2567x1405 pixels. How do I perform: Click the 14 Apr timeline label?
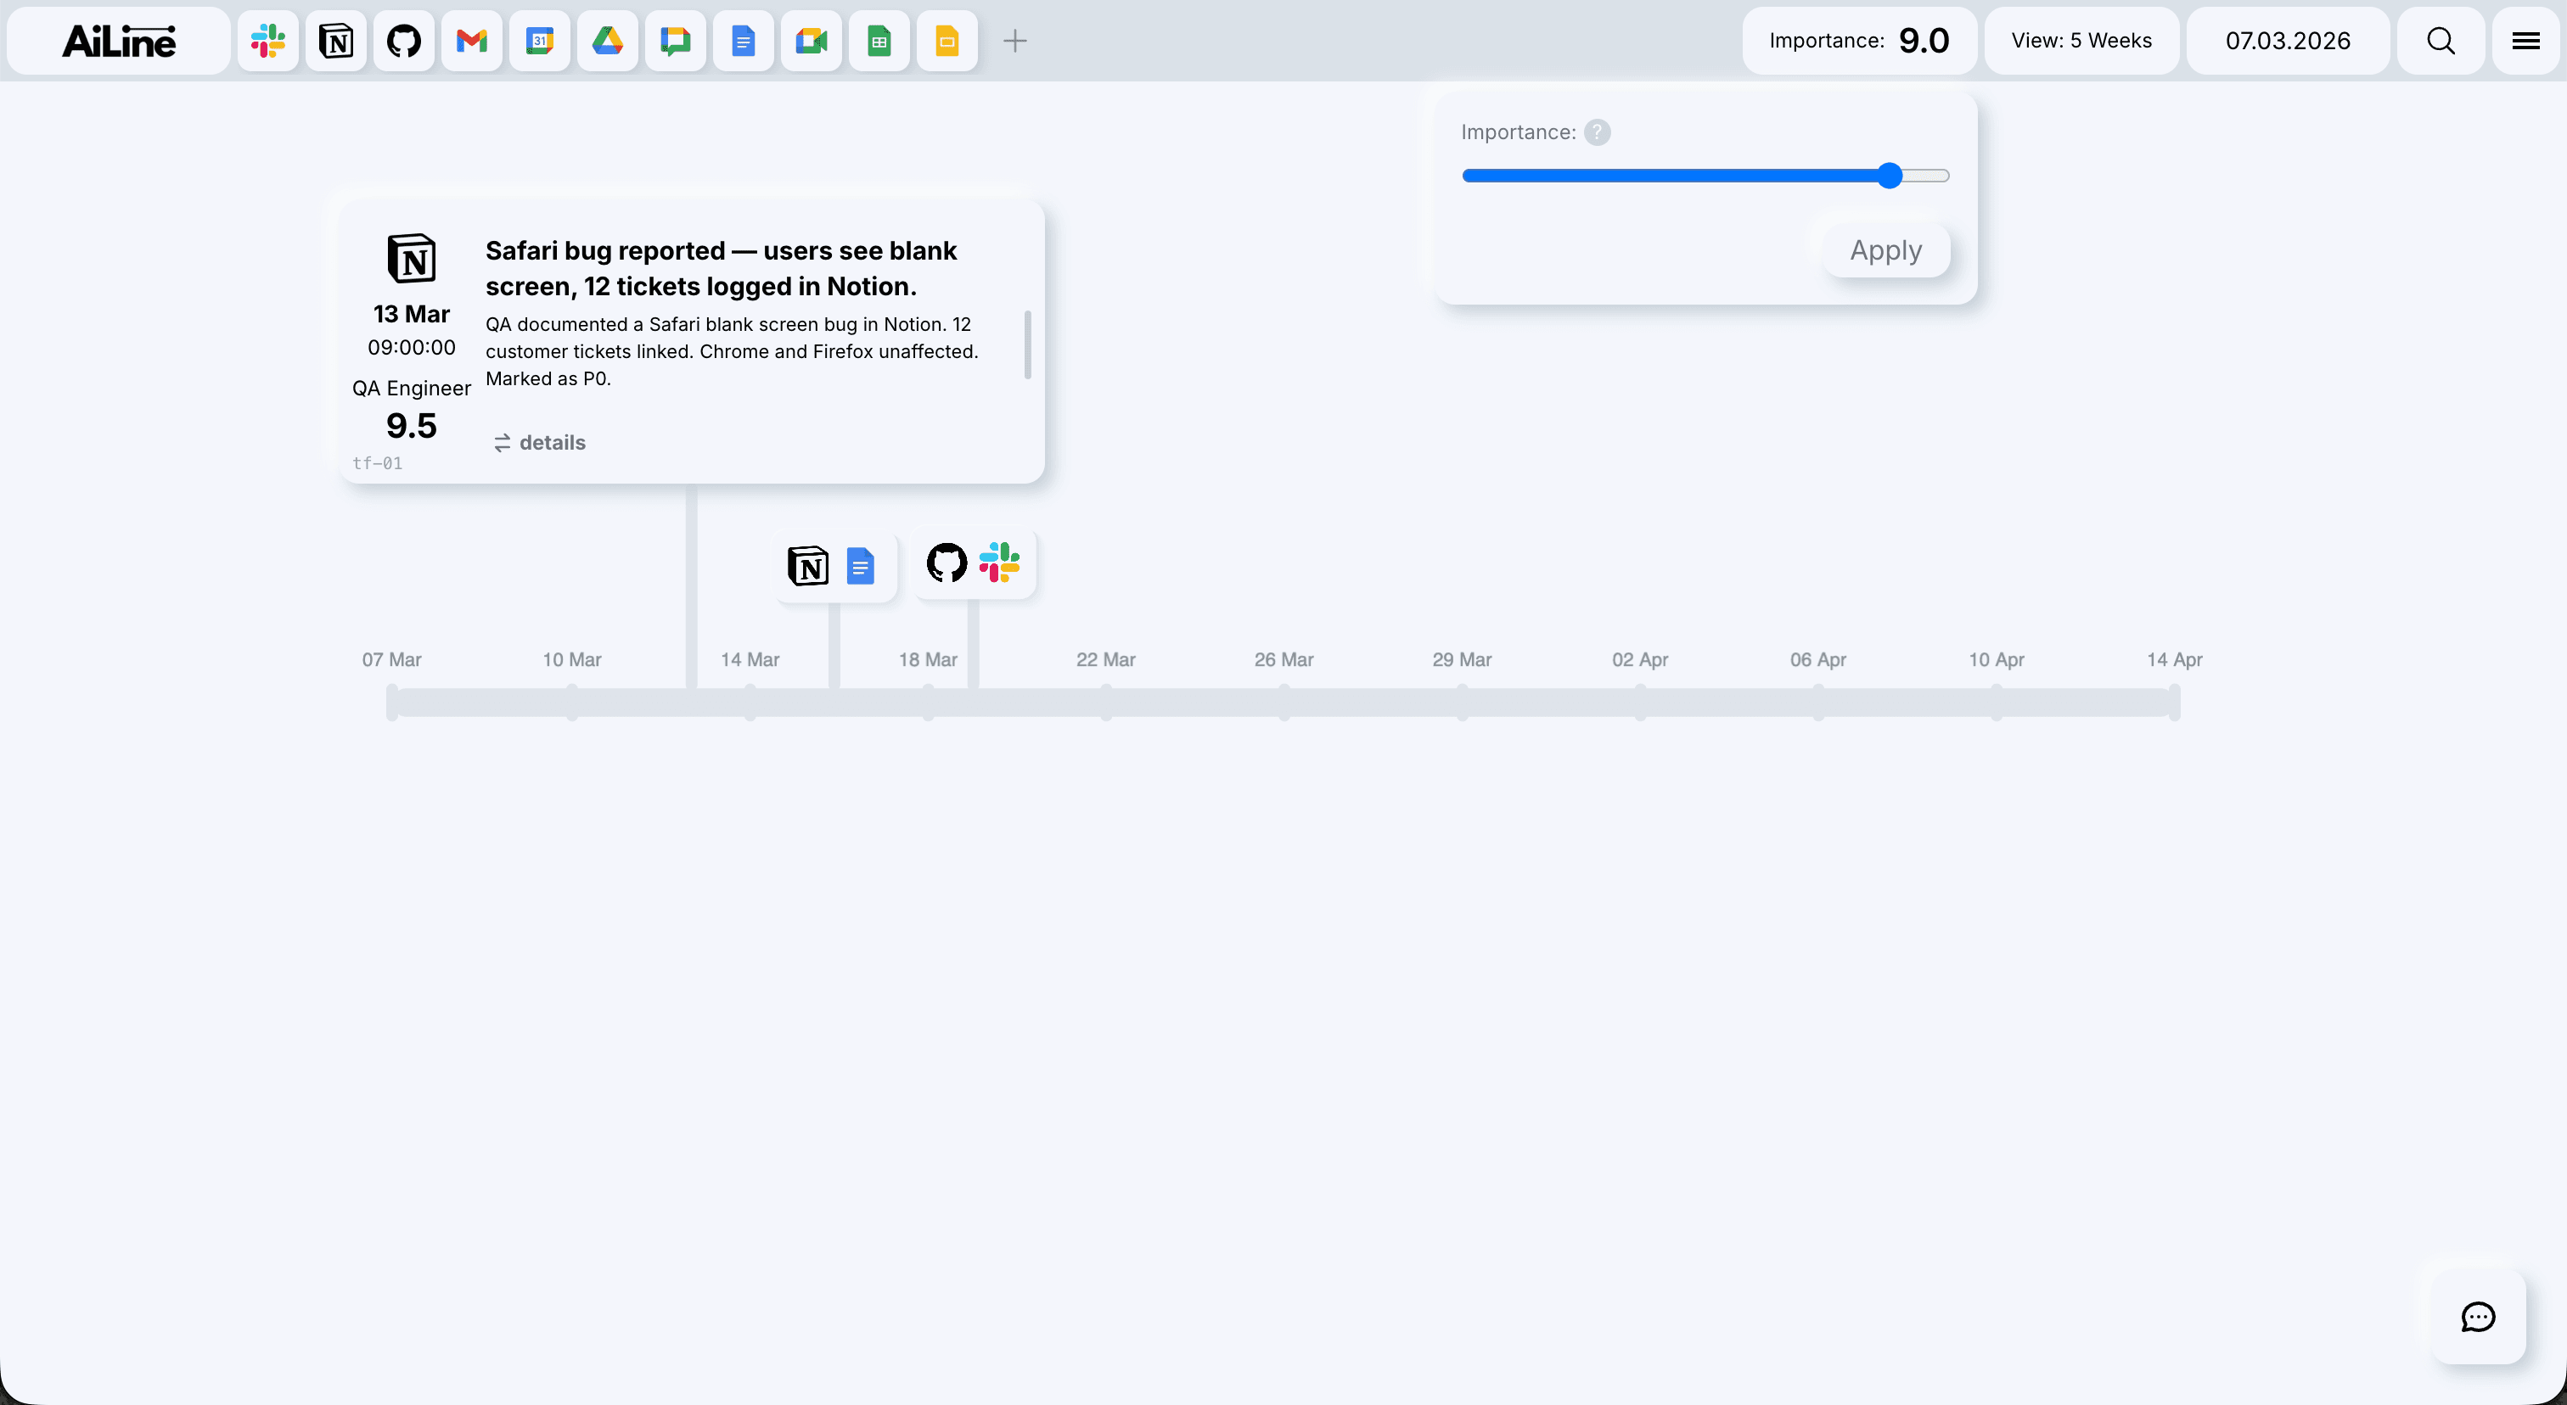(x=2174, y=659)
